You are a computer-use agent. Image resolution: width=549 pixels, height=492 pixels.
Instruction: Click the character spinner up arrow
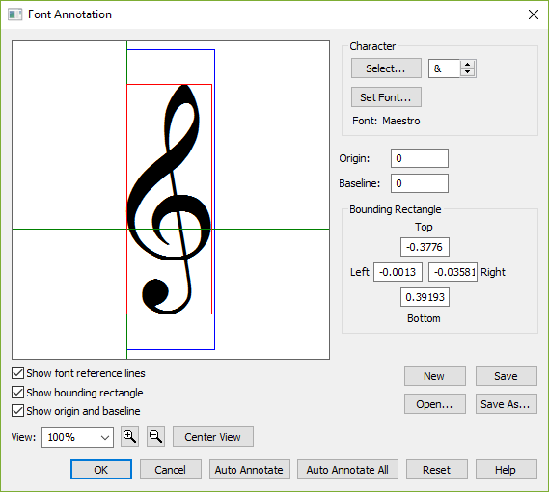pyautogui.click(x=467, y=65)
